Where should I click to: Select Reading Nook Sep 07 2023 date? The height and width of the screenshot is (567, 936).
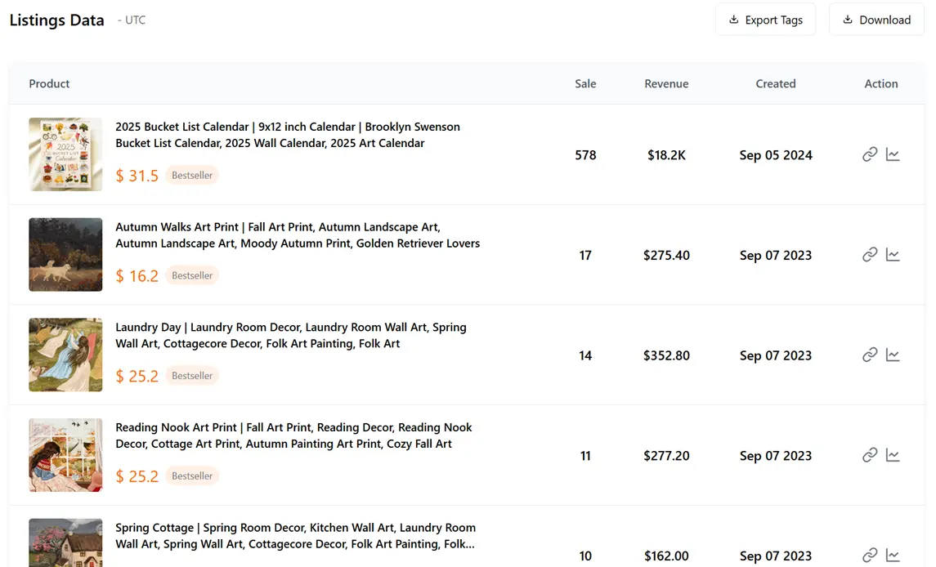[x=776, y=456]
